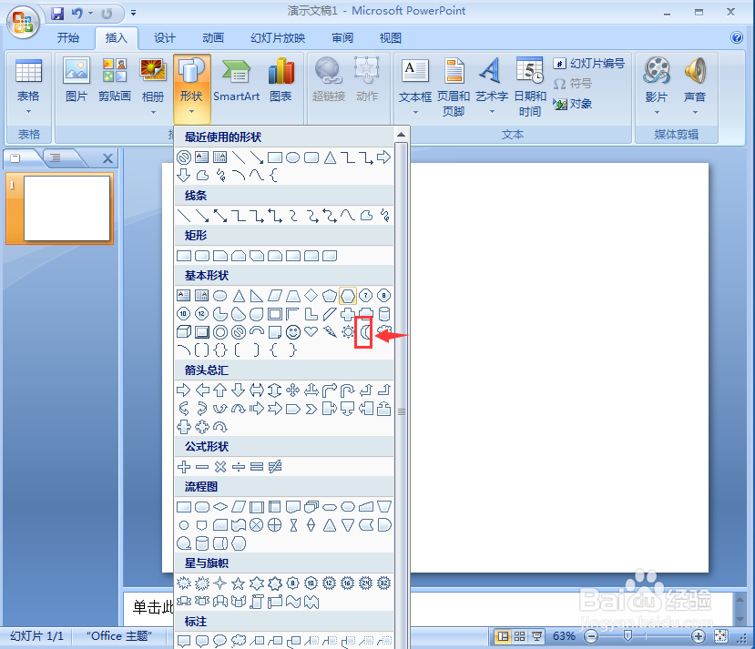Insert 日期和时间 date and time

coord(530,86)
